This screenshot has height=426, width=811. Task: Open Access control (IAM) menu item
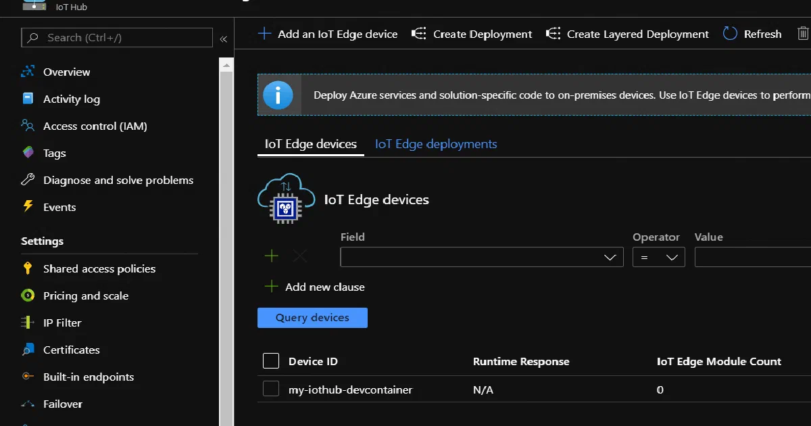[95, 126]
